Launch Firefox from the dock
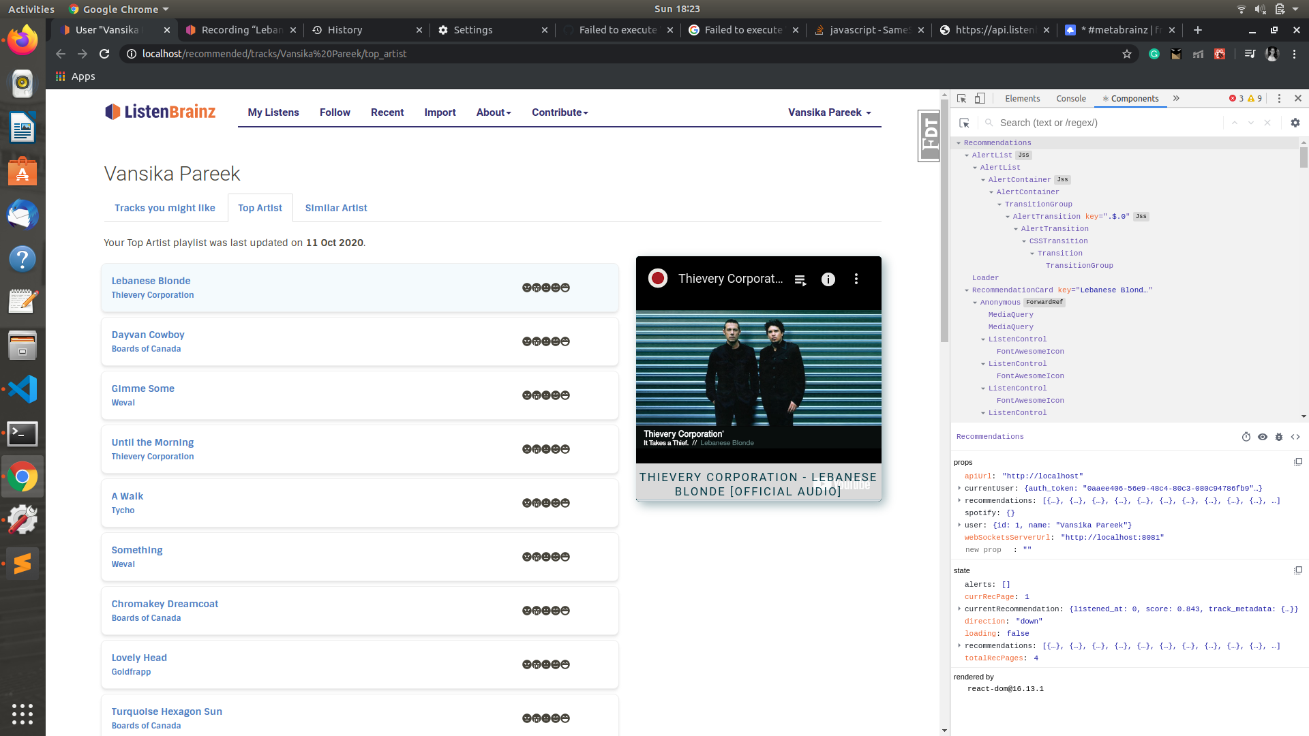Viewport: 1309px width, 736px height. coord(22,40)
